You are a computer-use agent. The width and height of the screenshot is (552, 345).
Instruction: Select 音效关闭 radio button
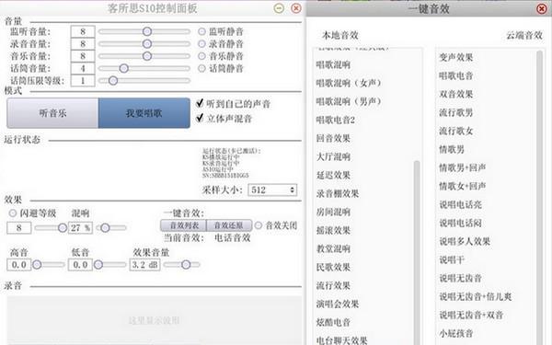259,225
